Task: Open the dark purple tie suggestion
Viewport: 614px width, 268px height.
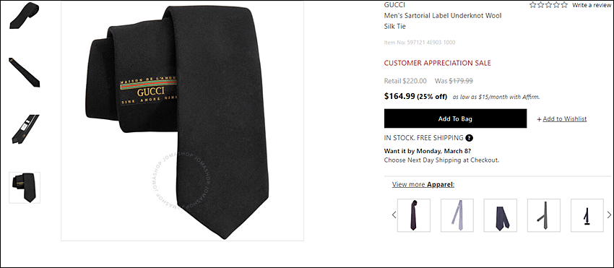Action: click(413, 215)
